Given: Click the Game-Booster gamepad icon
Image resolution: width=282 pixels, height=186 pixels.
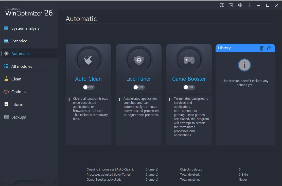Looking at the screenshot, I should pyautogui.click(x=189, y=60).
